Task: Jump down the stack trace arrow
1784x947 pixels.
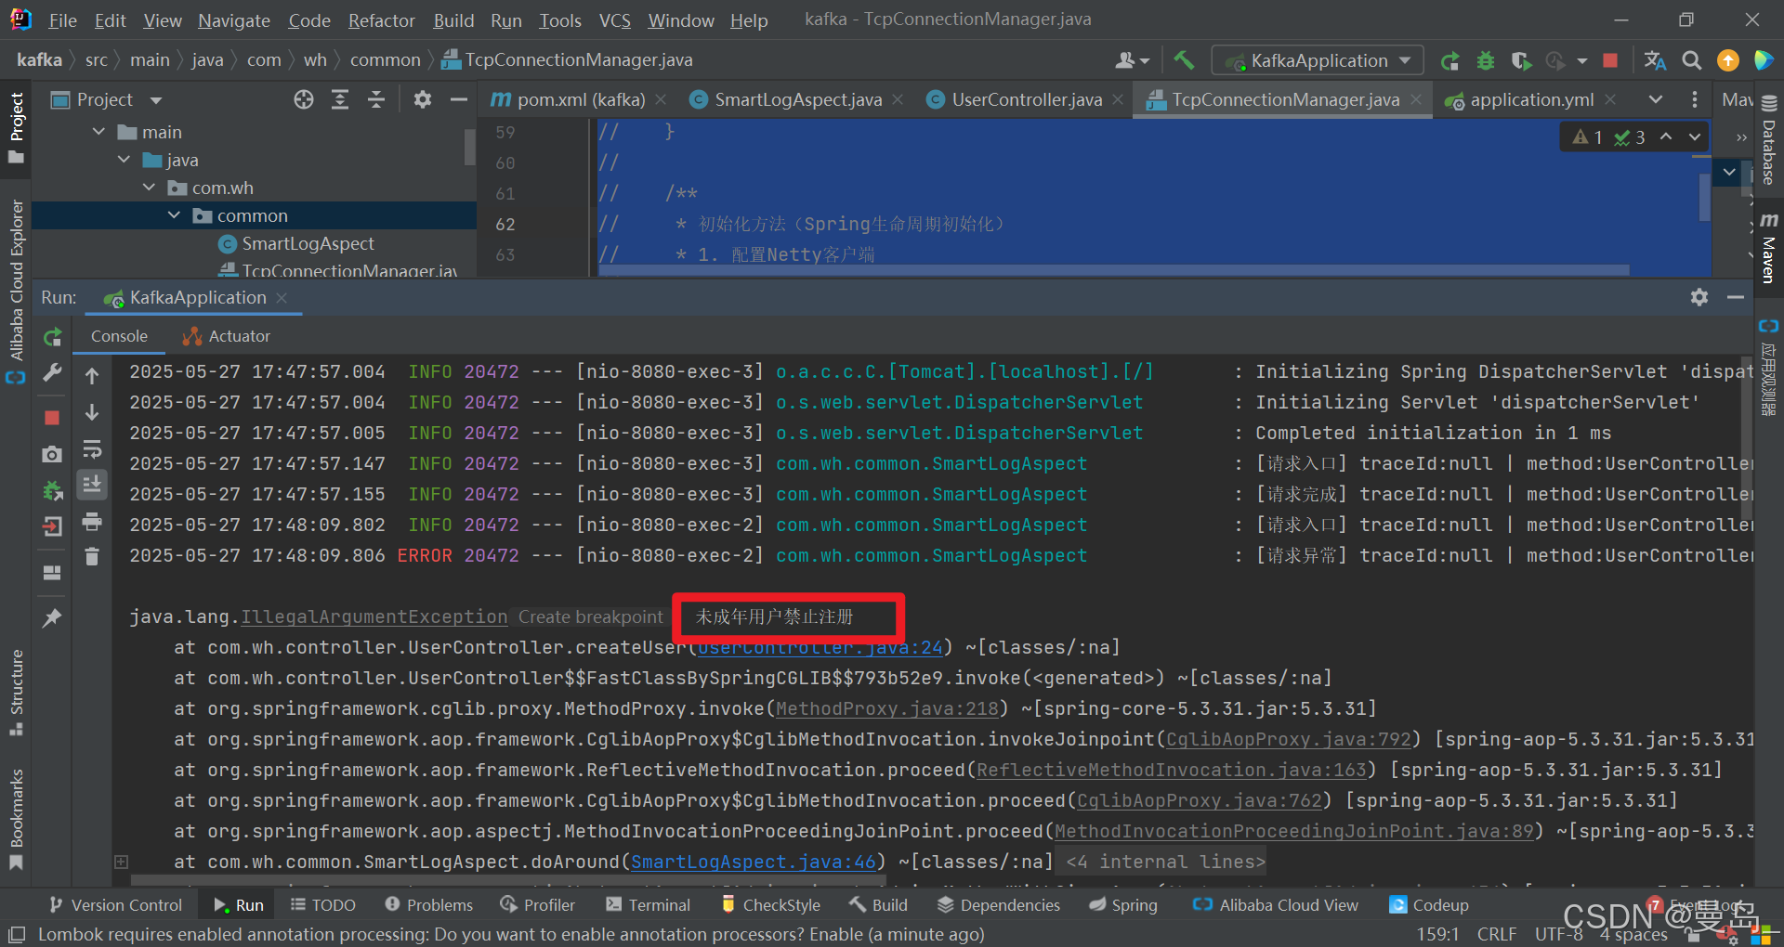Action: pos(92,412)
